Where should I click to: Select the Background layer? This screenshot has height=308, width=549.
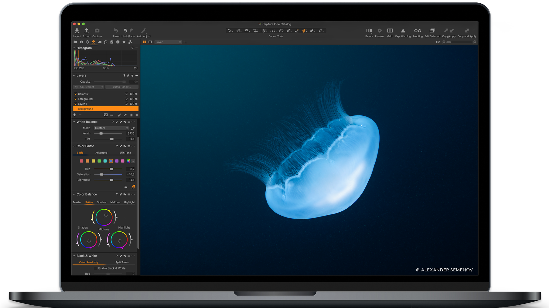click(x=85, y=109)
